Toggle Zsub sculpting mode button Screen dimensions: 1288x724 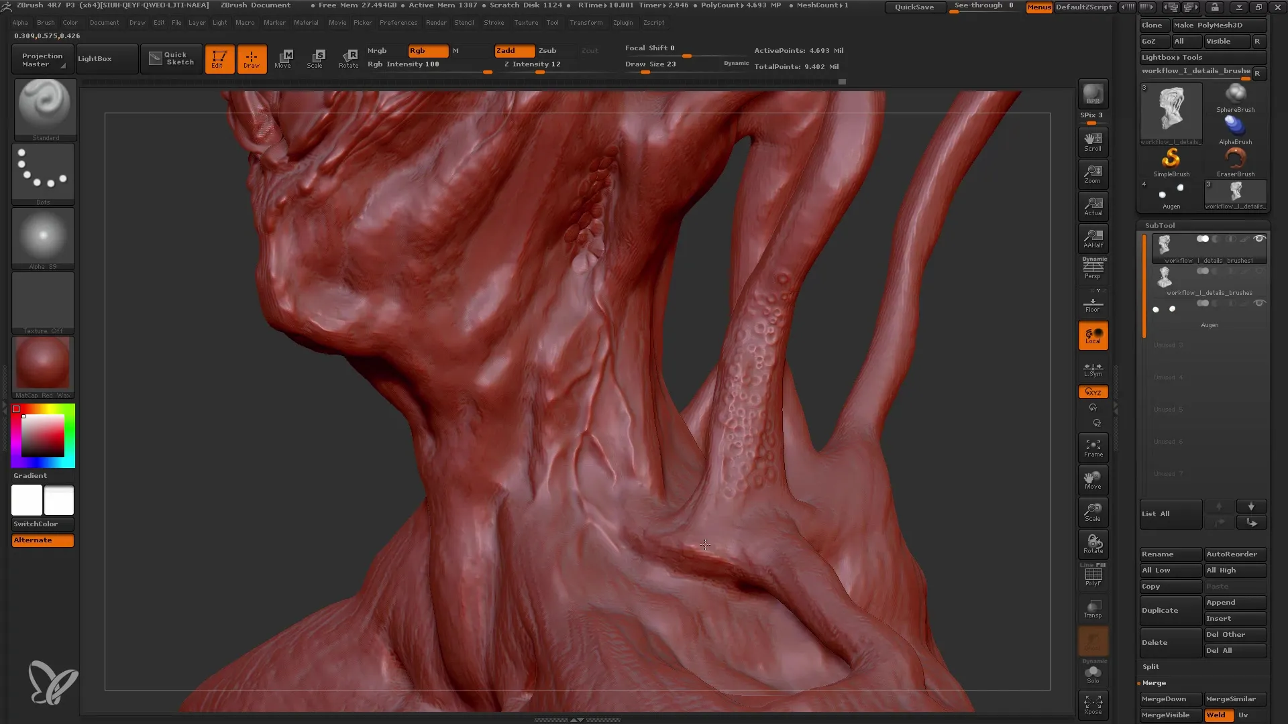click(547, 50)
